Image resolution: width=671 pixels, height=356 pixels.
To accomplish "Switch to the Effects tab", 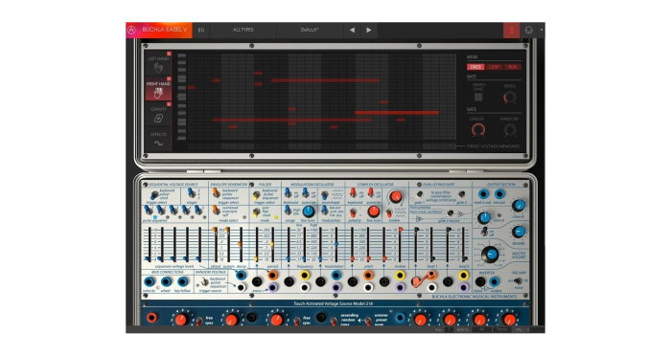I will click(158, 140).
